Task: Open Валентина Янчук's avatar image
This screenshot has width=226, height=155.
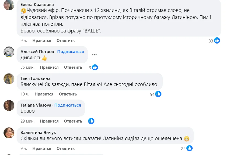Action: click(9, 133)
